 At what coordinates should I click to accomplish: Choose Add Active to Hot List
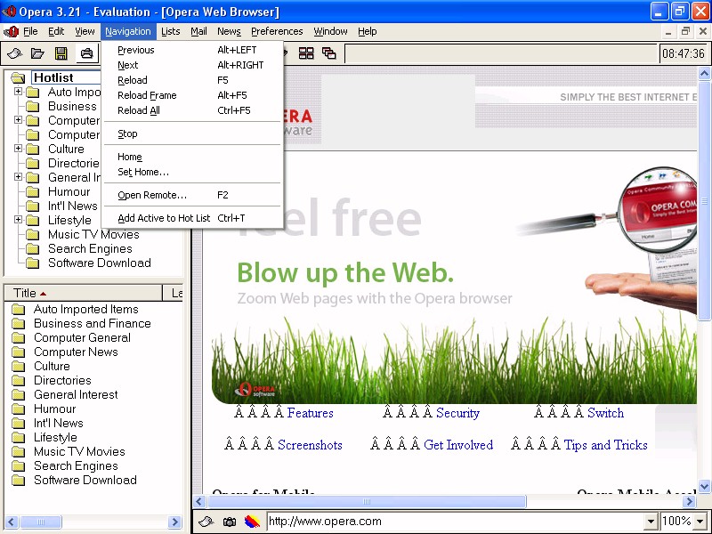pyautogui.click(x=192, y=218)
